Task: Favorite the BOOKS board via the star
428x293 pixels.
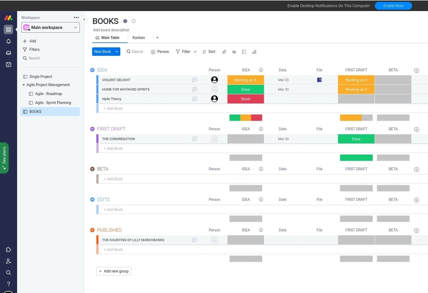Action: [134, 21]
